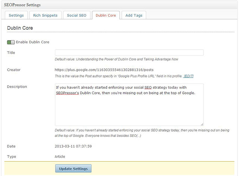Switch to the Rich Snippets tab
The width and height of the screenshot is (239, 176).
pos(45,15)
